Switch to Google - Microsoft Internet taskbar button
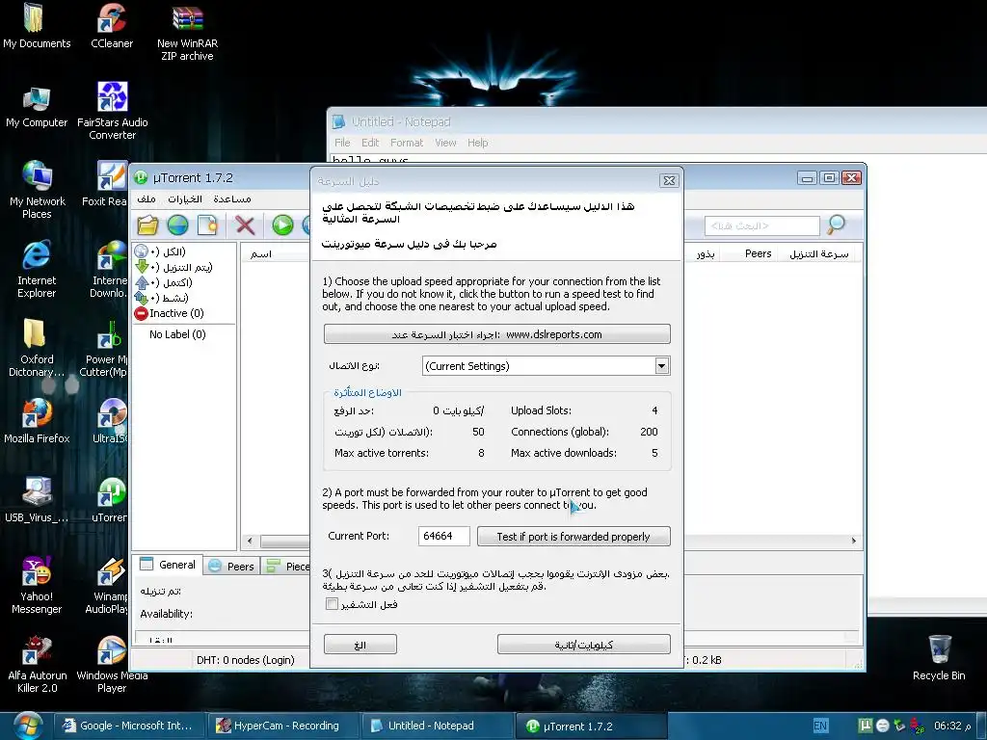 coord(128,726)
